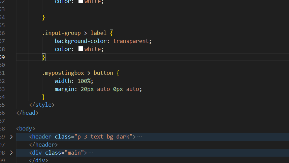Viewport: 289px width, 163px height.
Task: Expand the folded div class main block
Action: [x=11, y=153]
